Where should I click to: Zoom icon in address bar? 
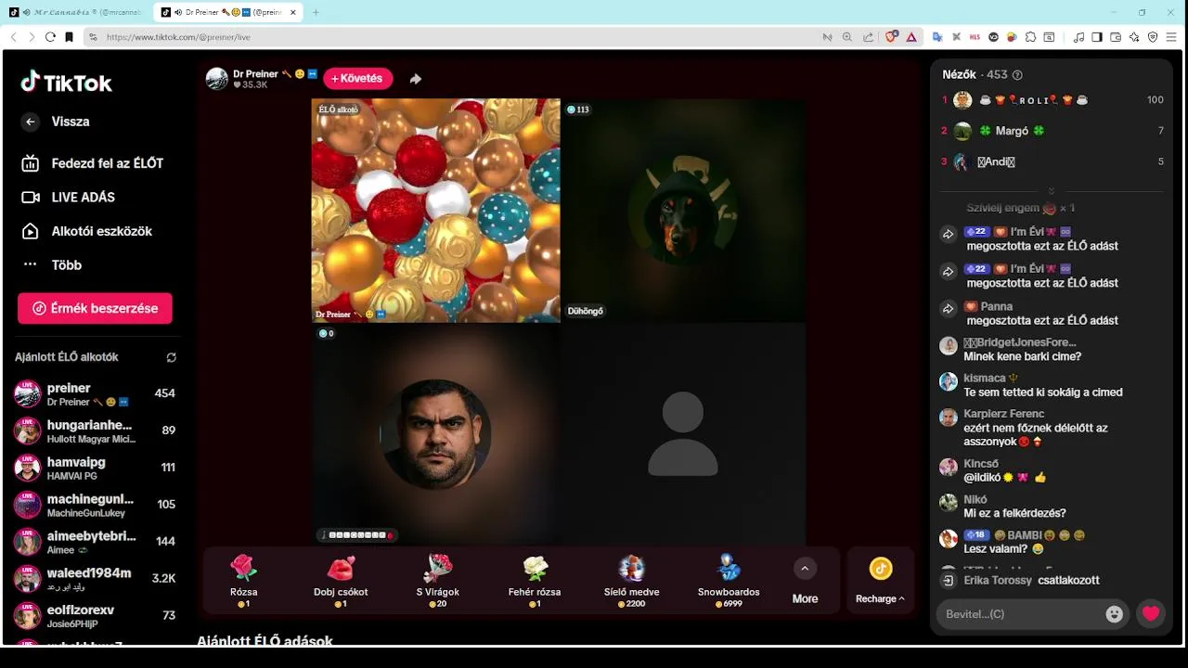[846, 37]
